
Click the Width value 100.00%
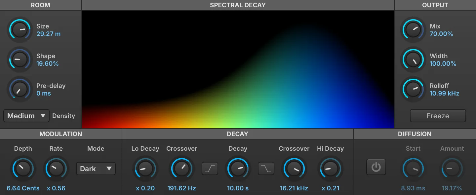(x=443, y=63)
